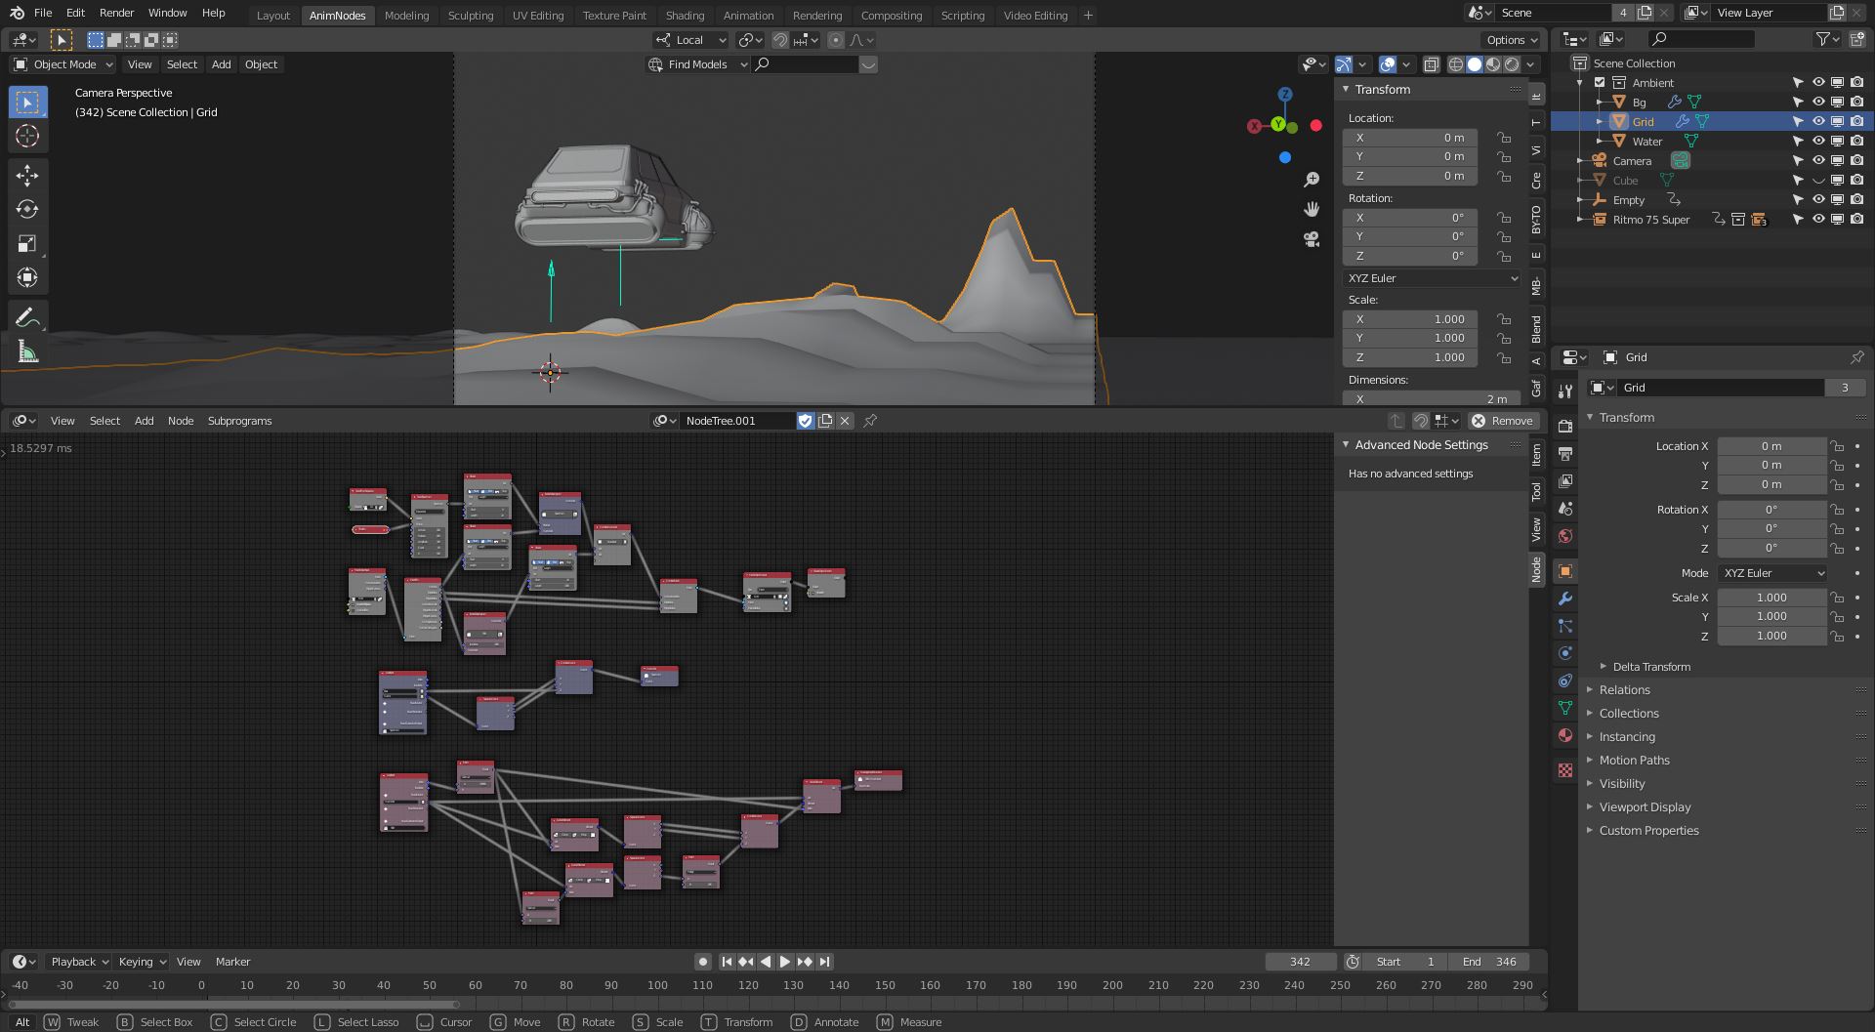Toggle render camera icon for Bg object

coord(1856,103)
